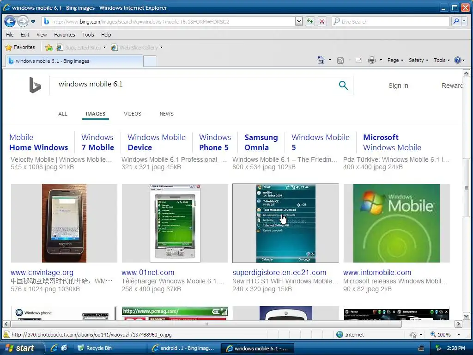Click the taskbar clock showing 2:28 PM
Viewport: 473px width, 355px height.
tap(456, 348)
